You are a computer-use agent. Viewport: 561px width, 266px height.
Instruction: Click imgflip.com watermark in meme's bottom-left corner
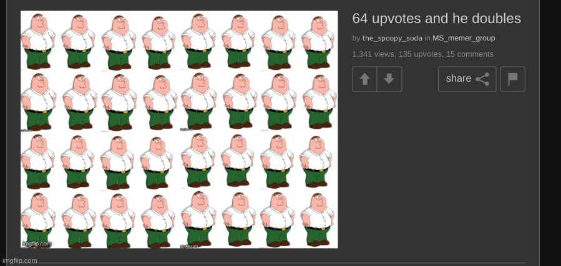coord(37,244)
